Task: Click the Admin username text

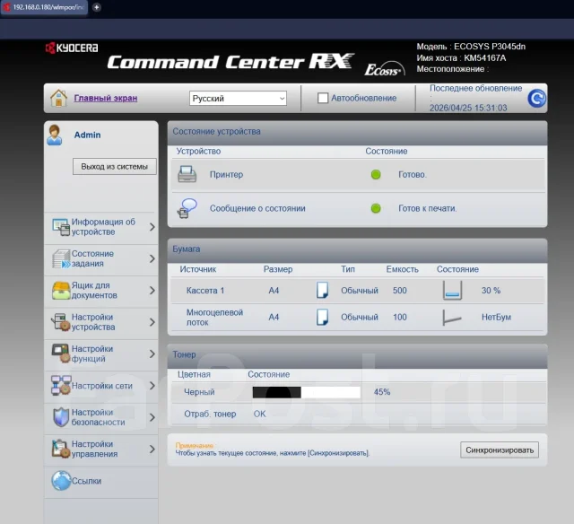Action: click(88, 135)
